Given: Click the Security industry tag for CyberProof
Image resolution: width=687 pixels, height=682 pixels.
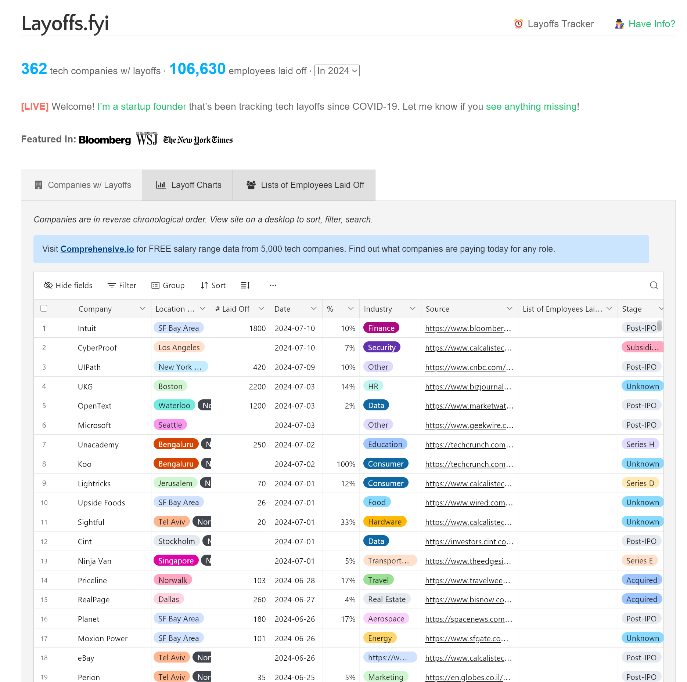Looking at the screenshot, I should (382, 348).
